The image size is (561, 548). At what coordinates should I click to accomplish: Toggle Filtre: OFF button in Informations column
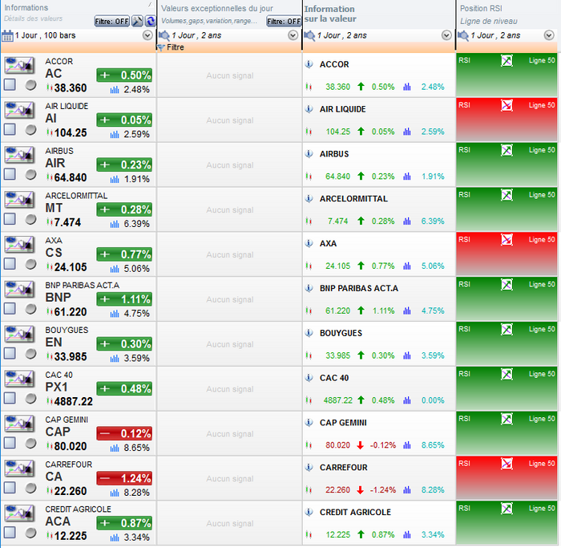tap(111, 21)
